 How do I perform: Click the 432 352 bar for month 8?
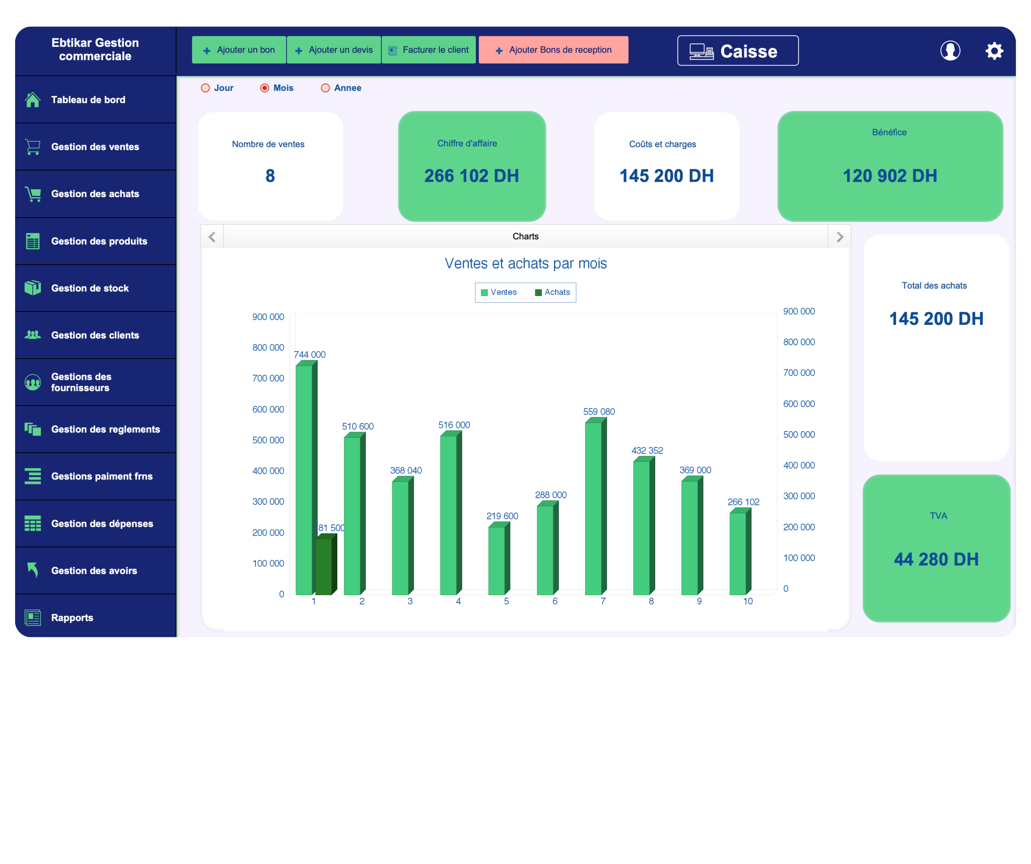click(x=644, y=526)
